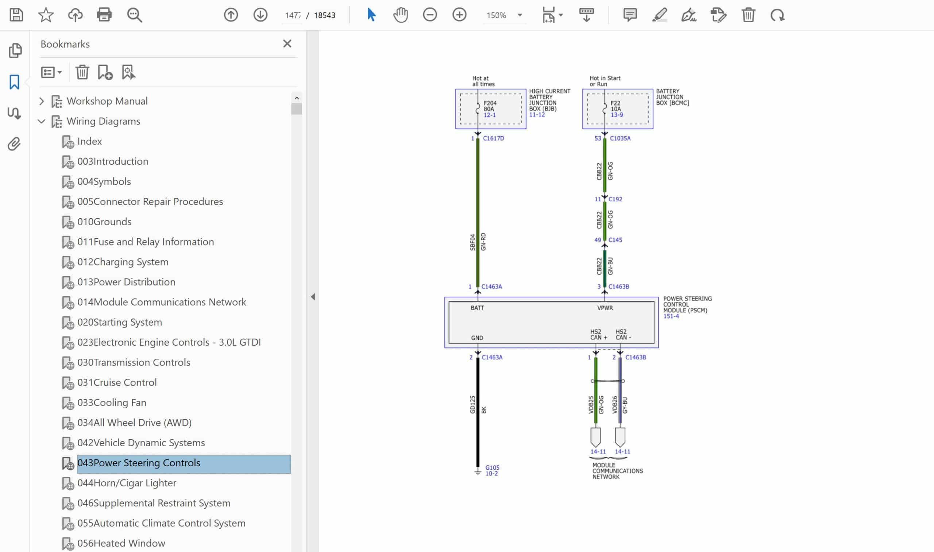Click the Rotate page icon

777,15
